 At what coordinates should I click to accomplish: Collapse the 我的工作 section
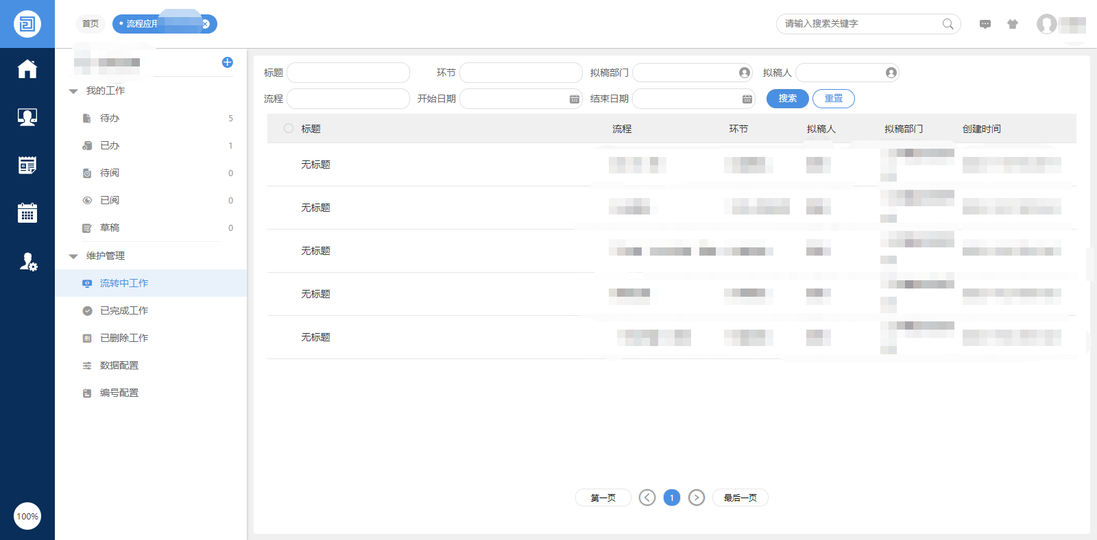pos(73,91)
